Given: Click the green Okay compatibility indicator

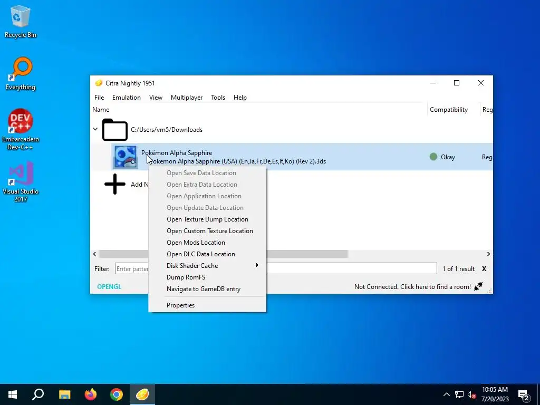Looking at the screenshot, I should click(433, 157).
